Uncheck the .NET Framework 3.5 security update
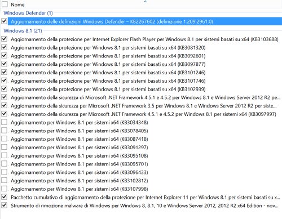This screenshot has width=282, height=219. pyautogui.click(x=5, y=105)
